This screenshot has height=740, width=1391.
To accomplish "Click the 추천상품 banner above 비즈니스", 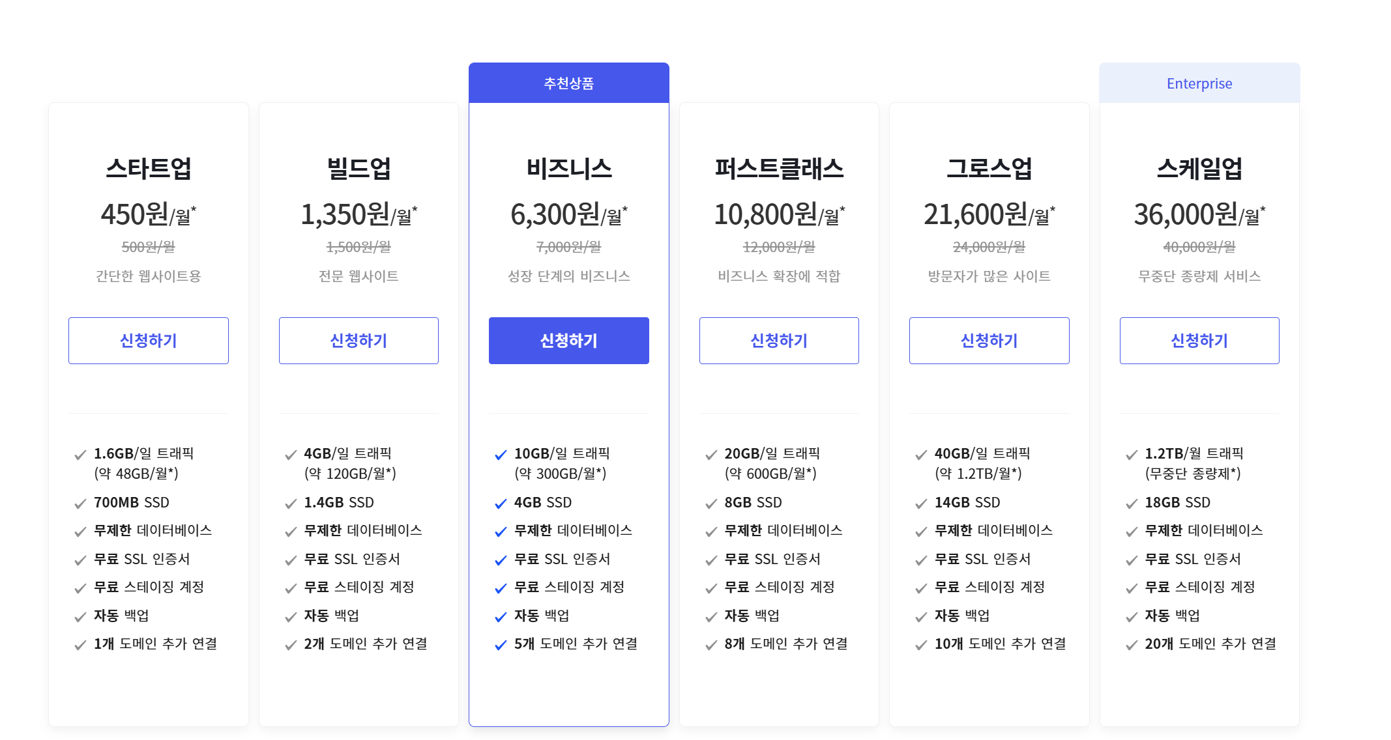I will click(x=568, y=83).
